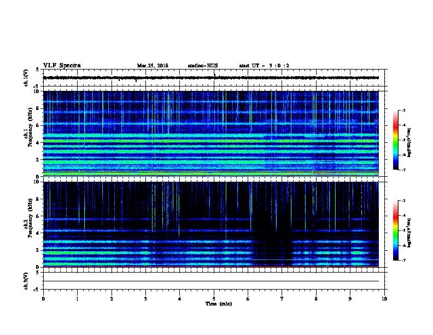Click the time axis tick label 2

(x=112, y=299)
